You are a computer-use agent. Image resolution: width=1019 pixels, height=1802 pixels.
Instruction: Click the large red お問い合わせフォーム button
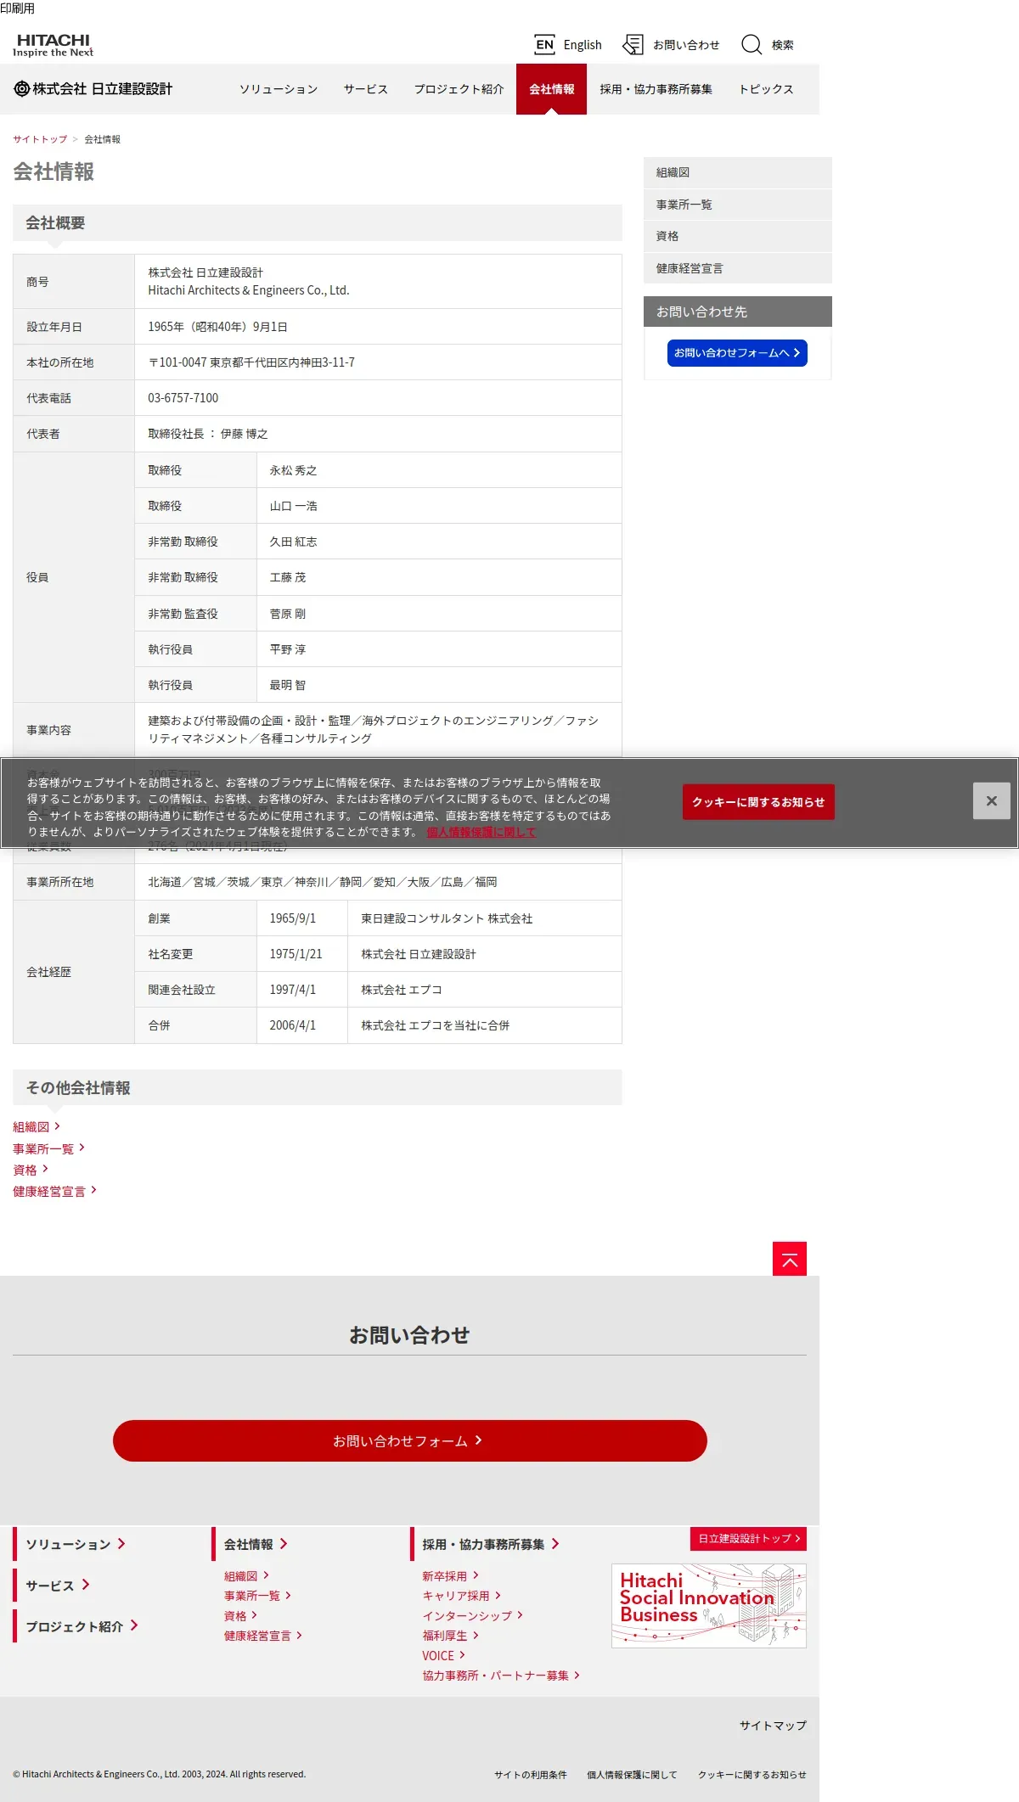coord(410,1440)
